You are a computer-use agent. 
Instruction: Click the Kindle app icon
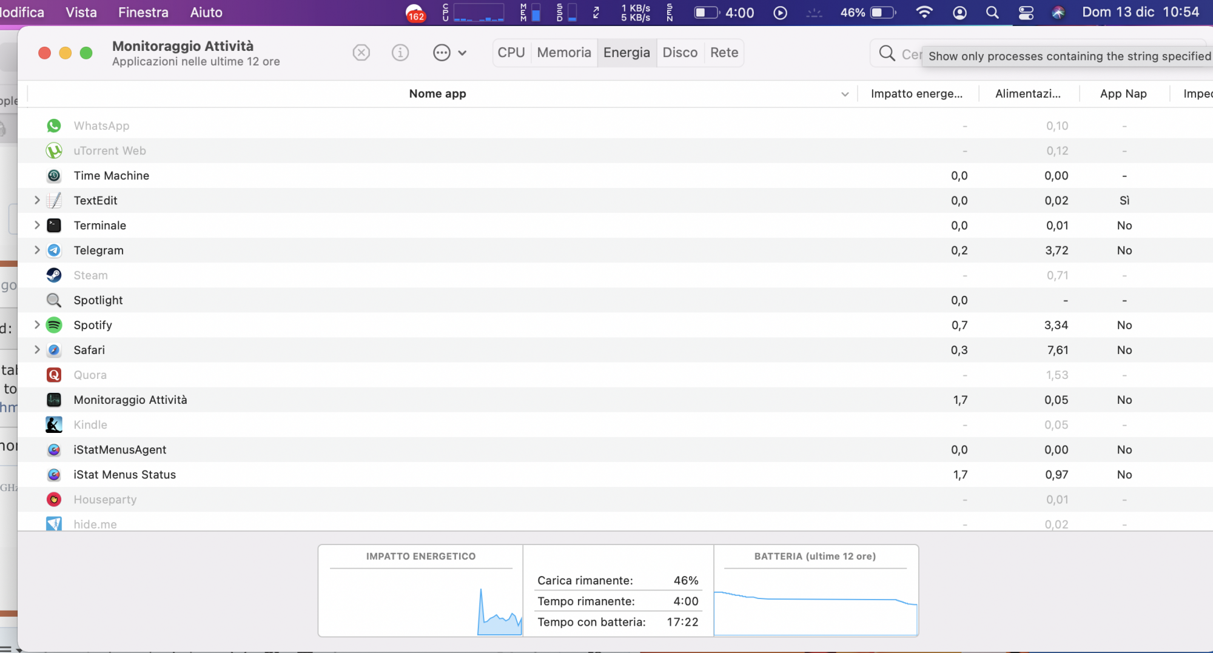pos(54,424)
